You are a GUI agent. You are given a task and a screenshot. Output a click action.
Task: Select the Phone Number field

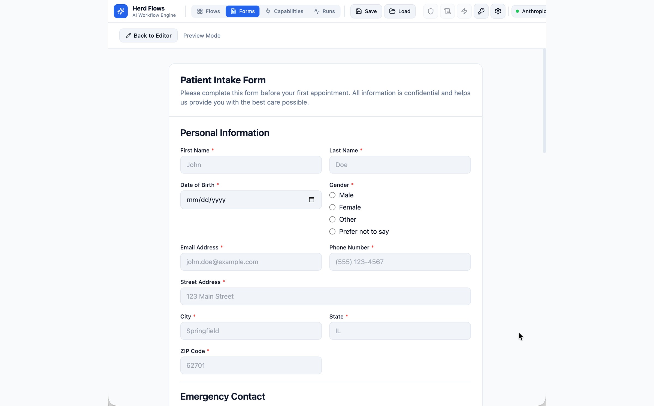pos(400,262)
